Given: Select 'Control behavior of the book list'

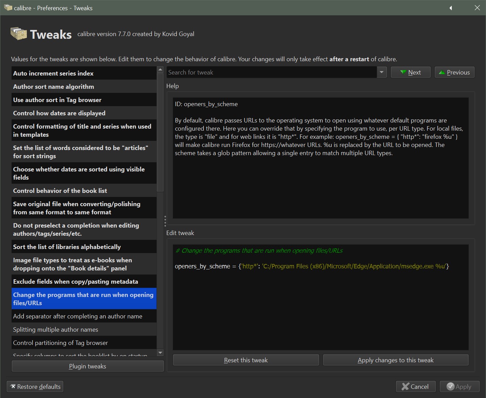Looking at the screenshot, I should [84, 190].
